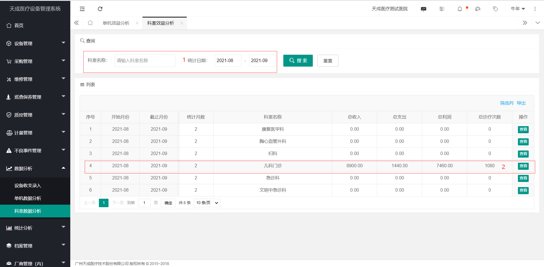This screenshot has height=267, width=544.
Task: Click the 搜索 button
Action: 298,61
